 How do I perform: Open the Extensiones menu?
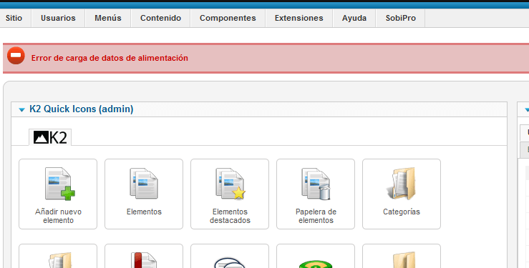(x=299, y=18)
